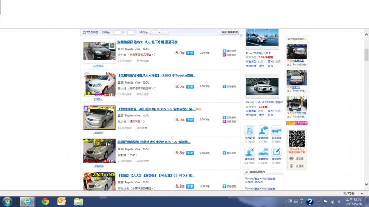Viewport: 369px width, 207px height.
Task: Expand seller dropdown on last 8.8萬 listing
Action: point(153,188)
